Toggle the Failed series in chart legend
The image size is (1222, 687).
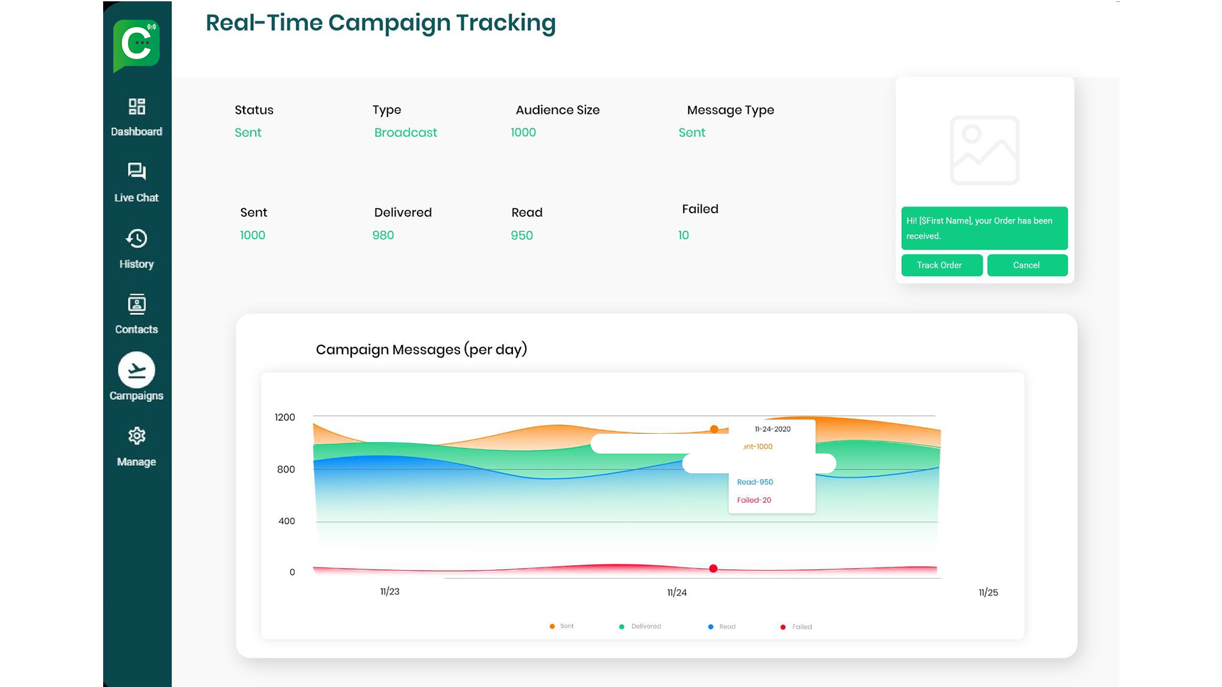[796, 627]
